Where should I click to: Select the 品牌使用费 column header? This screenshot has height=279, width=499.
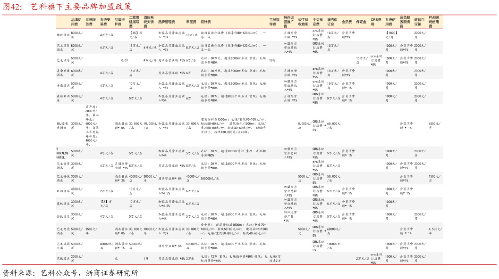[76, 22]
